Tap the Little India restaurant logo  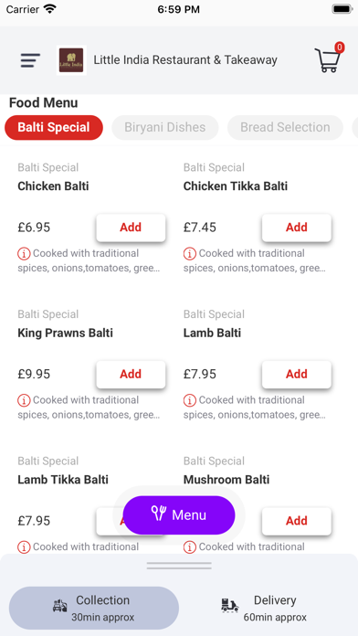71,60
